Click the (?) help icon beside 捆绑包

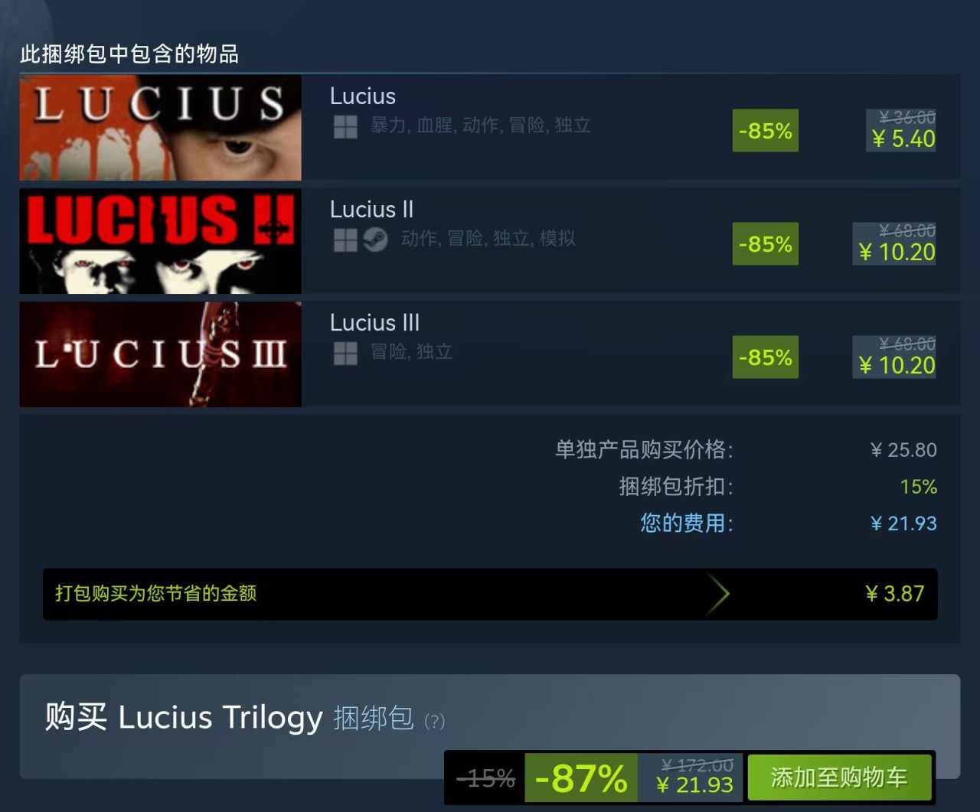434,721
